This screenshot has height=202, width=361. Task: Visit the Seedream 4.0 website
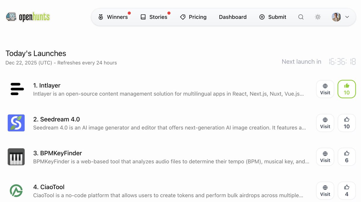tap(325, 123)
